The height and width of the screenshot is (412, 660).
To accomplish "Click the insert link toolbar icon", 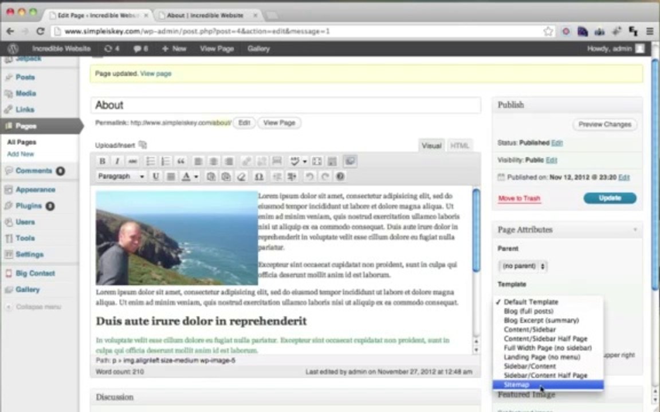I will click(x=246, y=161).
